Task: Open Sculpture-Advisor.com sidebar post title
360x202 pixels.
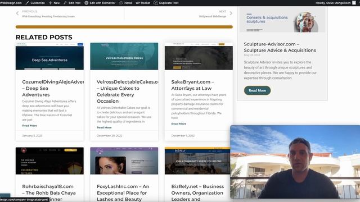Action: click(x=280, y=47)
